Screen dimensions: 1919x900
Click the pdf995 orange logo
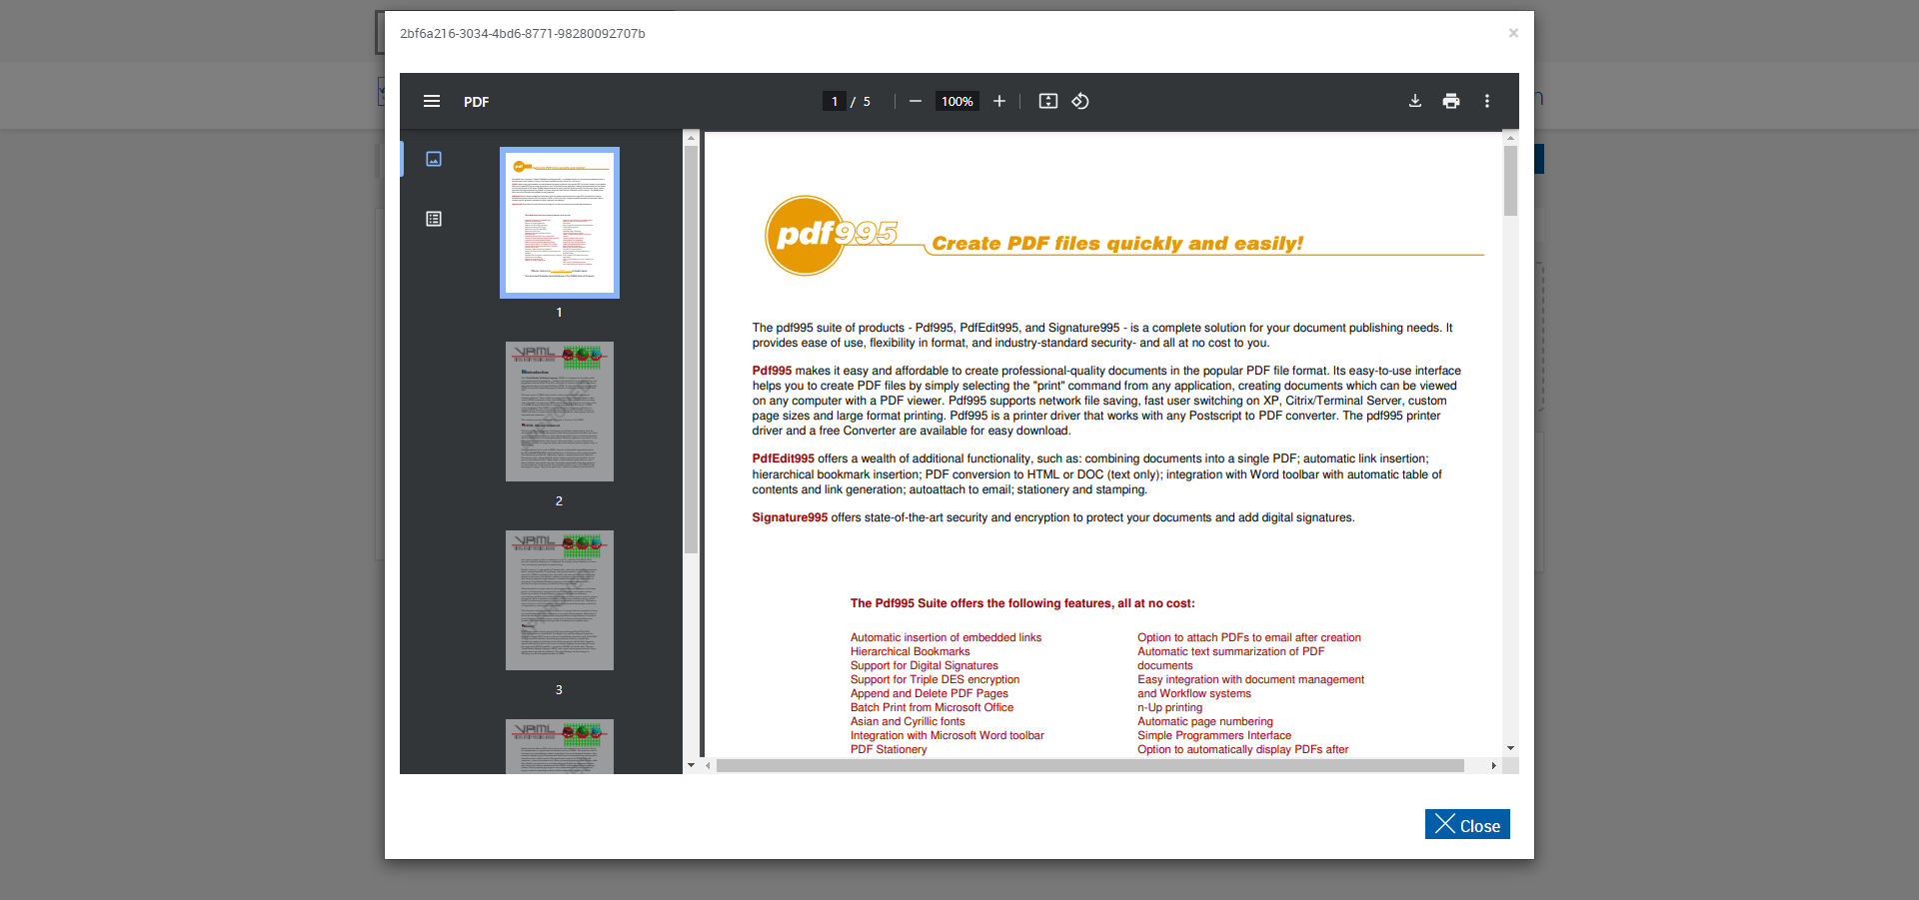(830, 235)
